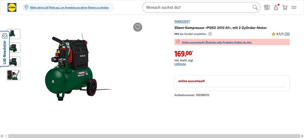Click the location pin icon

26,8
